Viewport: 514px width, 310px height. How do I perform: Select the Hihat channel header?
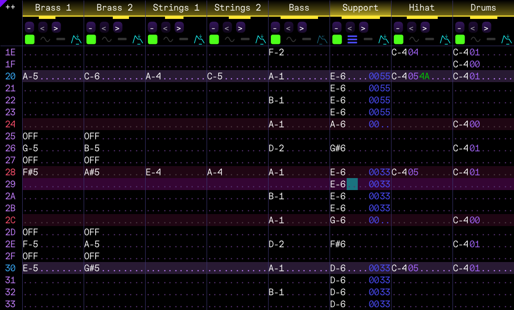point(422,8)
